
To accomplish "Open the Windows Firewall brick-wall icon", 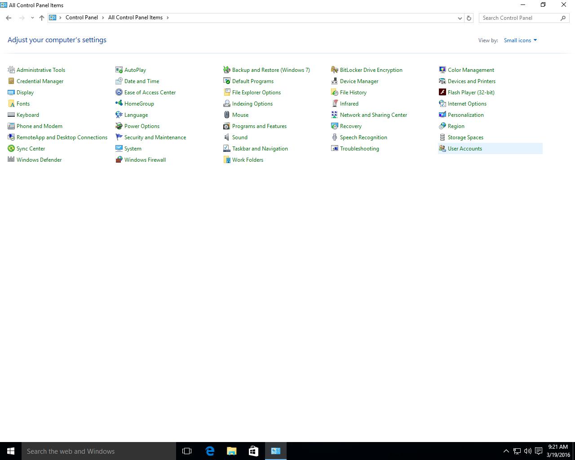I will (119, 159).
